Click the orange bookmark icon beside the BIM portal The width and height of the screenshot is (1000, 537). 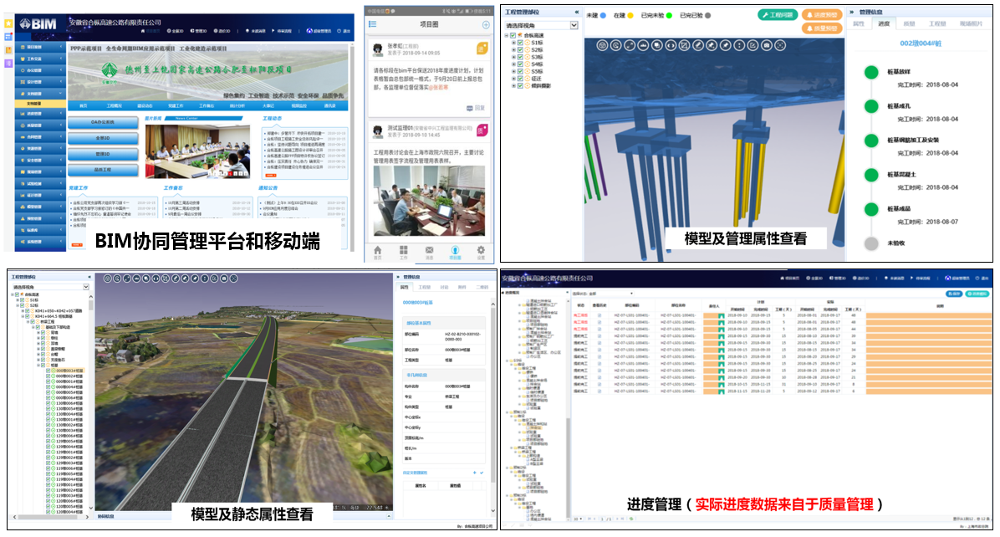8,49
